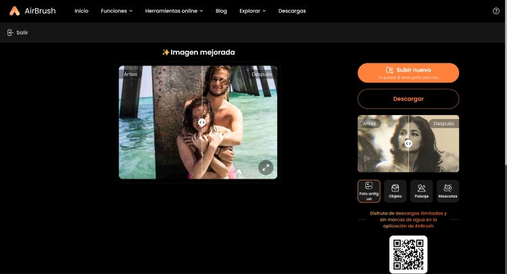
Task: Open the Blog page
Action: [221, 11]
